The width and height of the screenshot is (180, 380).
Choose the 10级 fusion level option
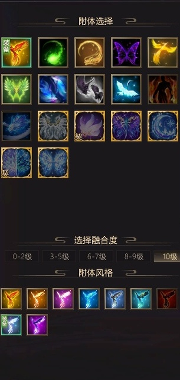(x=167, y=257)
